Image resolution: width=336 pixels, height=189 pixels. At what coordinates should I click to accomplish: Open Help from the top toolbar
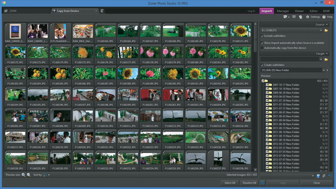click(328, 17)
